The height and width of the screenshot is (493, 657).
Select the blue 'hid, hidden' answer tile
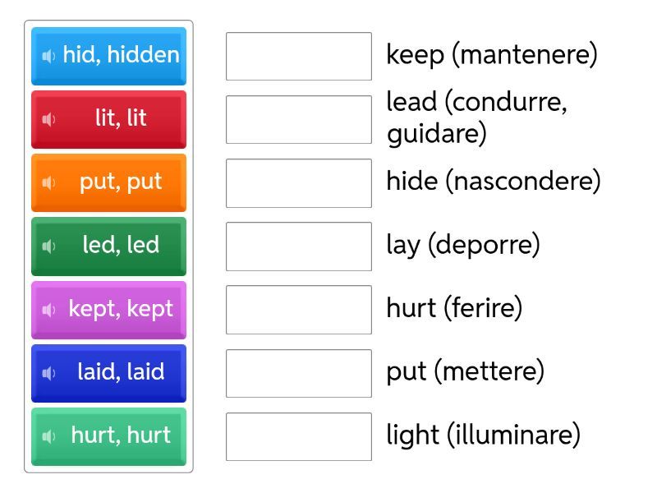(120, 56)
